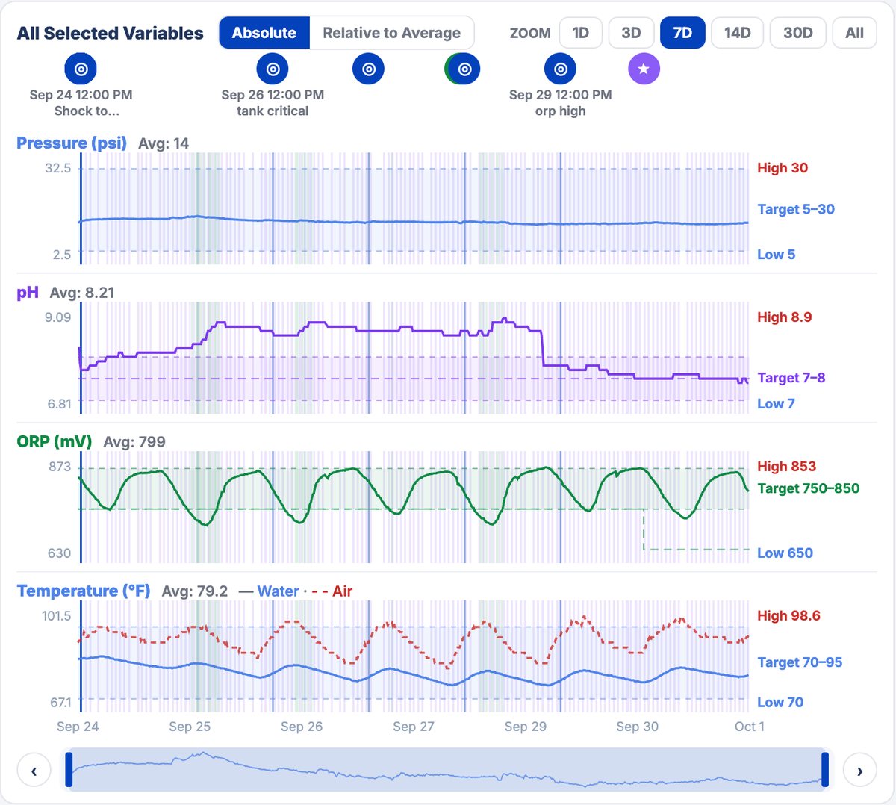The image size is (896, 805).
Task: Click the Low 650 ORP label
Action: coord(785,553)
